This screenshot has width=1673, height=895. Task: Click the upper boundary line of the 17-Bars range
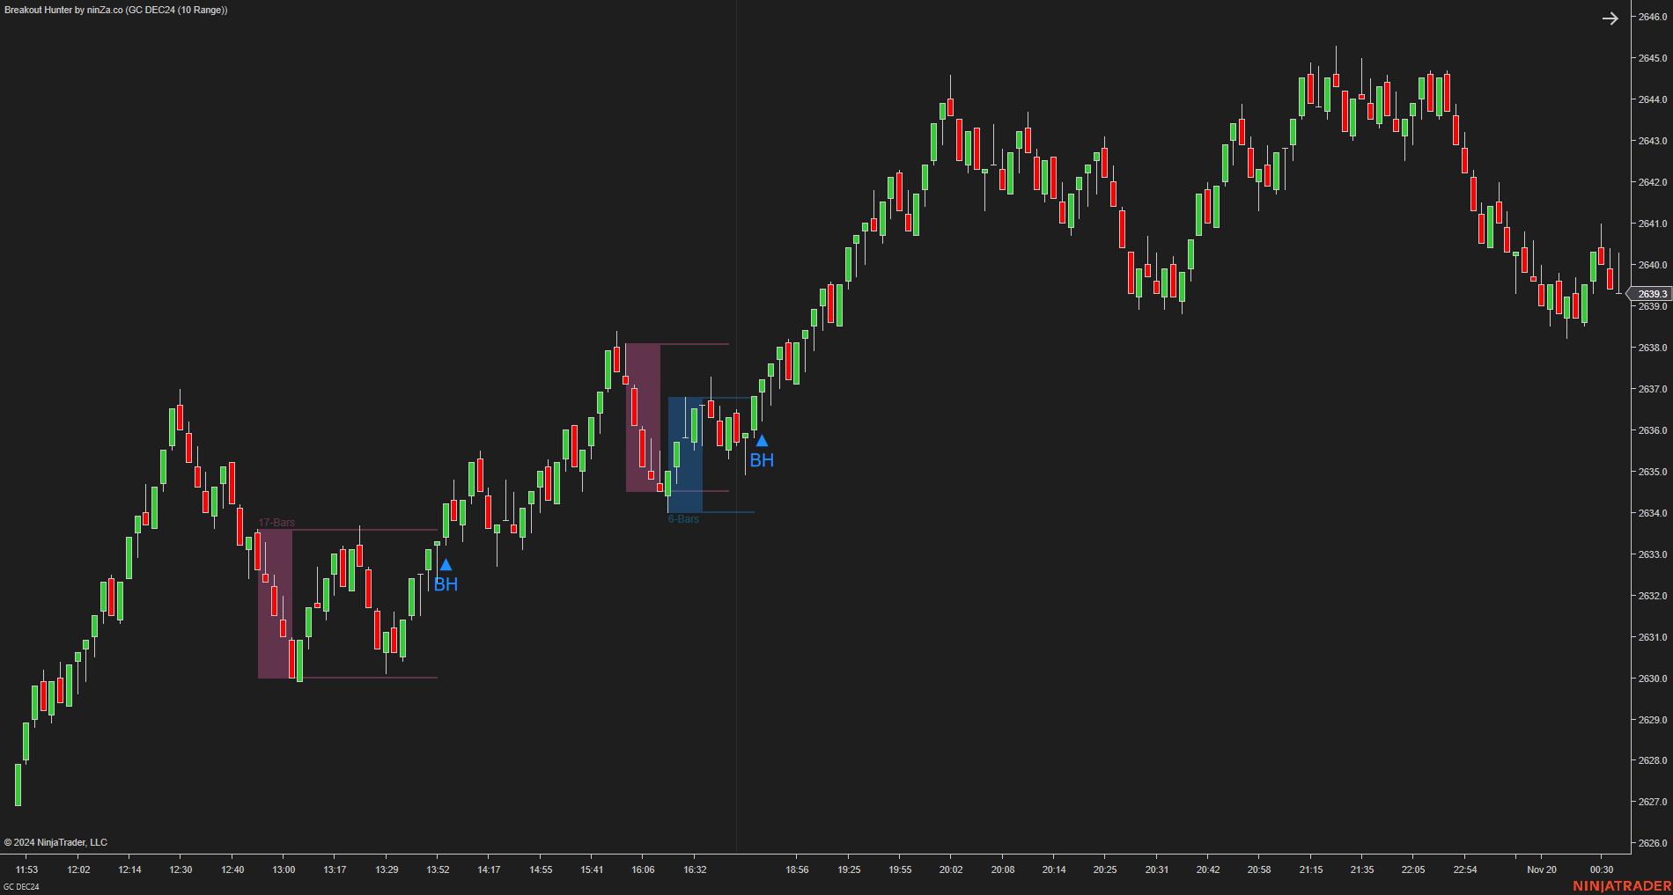point(370,529)
